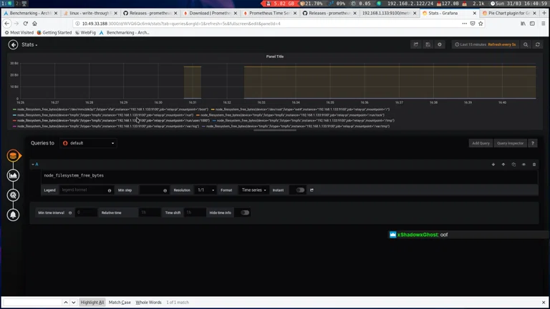Open the Stats dashboard title dropdown
Image resolution: width=550 pixels, height=309 pixels.
point(29,45)
